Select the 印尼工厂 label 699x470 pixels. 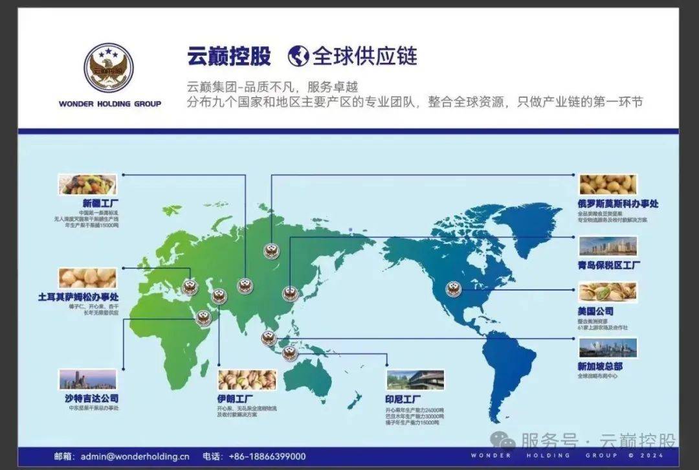click(x=403, y=399)
